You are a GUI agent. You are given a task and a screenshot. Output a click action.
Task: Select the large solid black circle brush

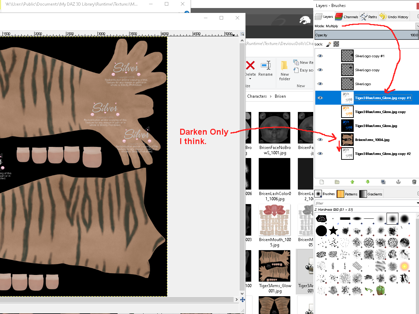[321, 231]
